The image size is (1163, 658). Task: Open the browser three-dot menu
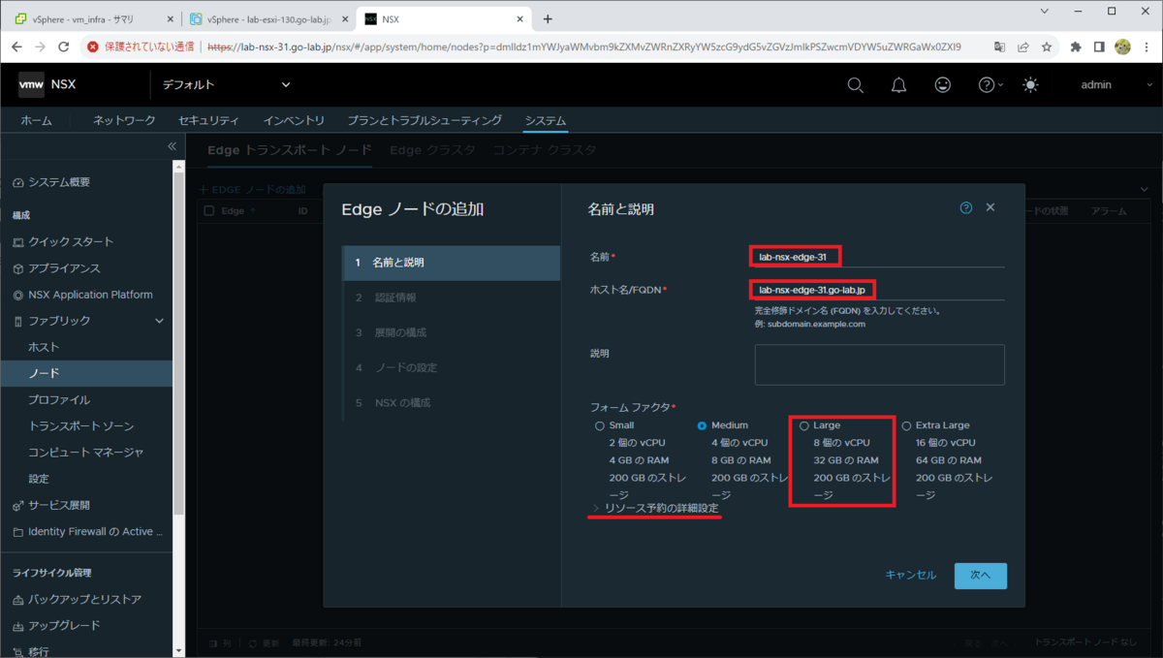click(x=1147, y=46)
